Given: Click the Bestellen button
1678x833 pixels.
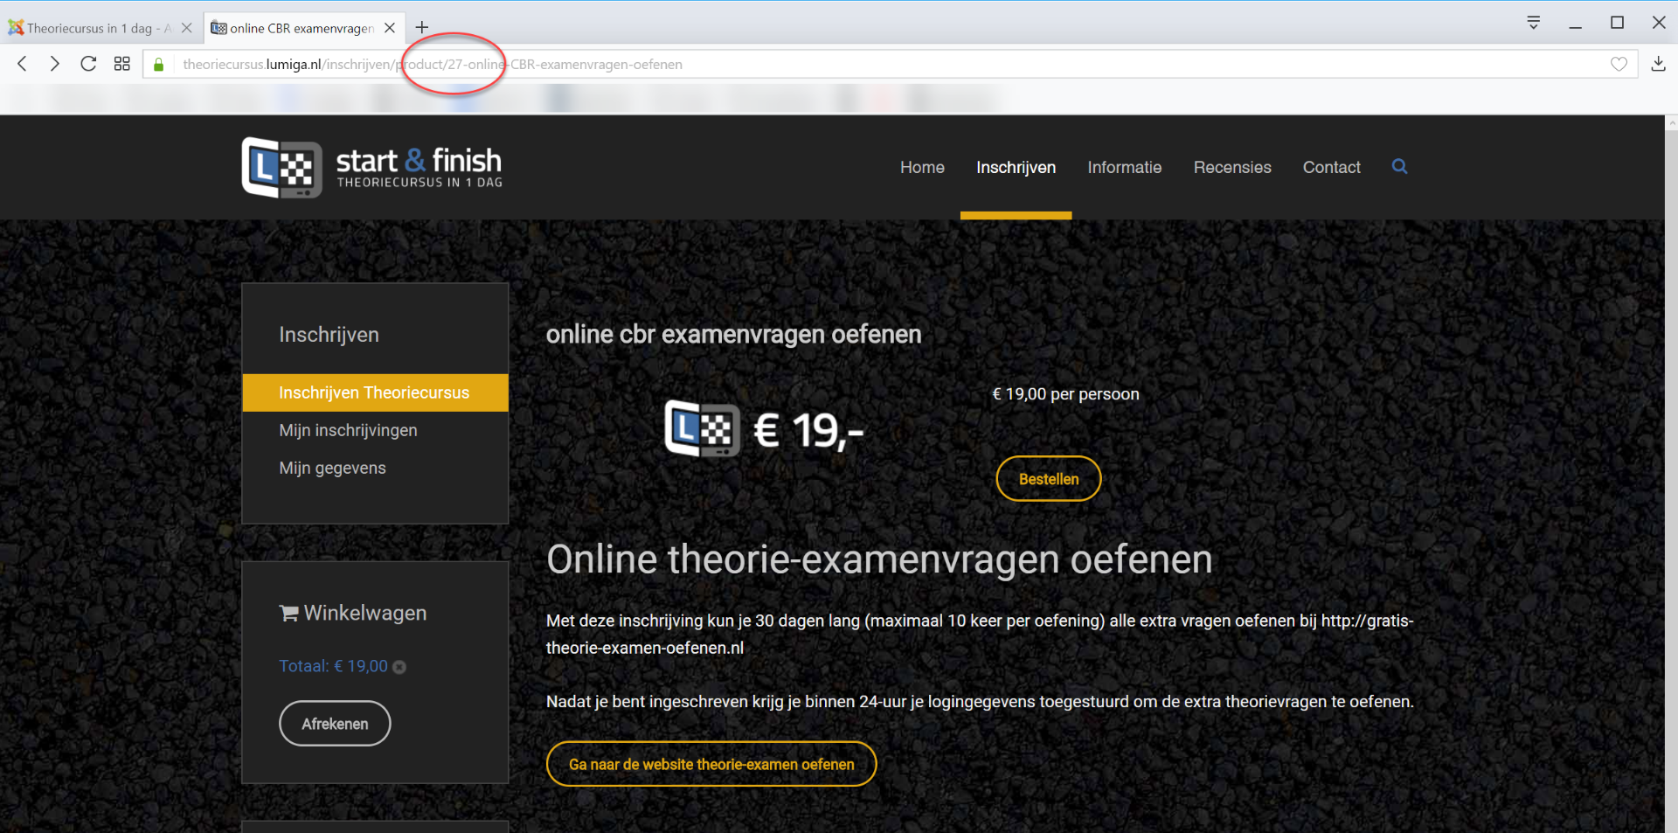Looking at the screenshot, I should [1049, 479].
